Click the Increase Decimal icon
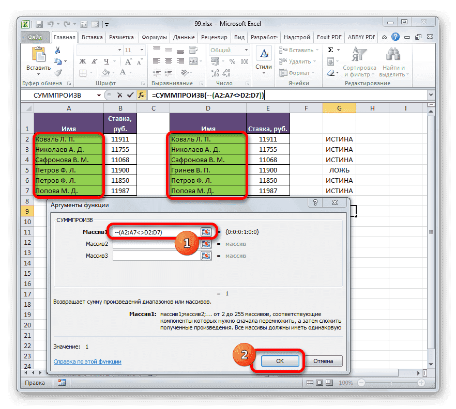456x409 pixels. click(215, 72)
